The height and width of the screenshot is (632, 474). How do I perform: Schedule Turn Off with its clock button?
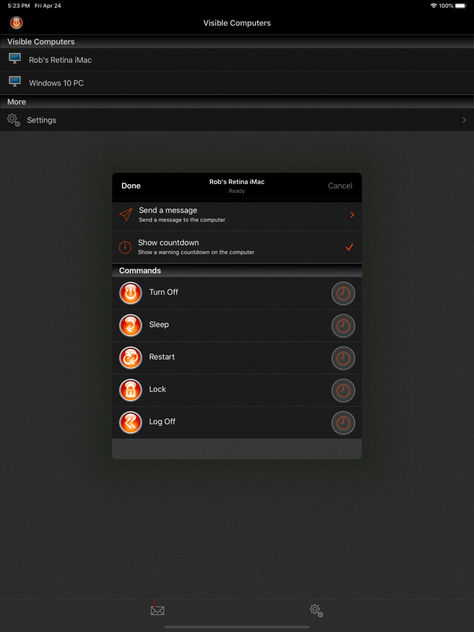[344, 293]
